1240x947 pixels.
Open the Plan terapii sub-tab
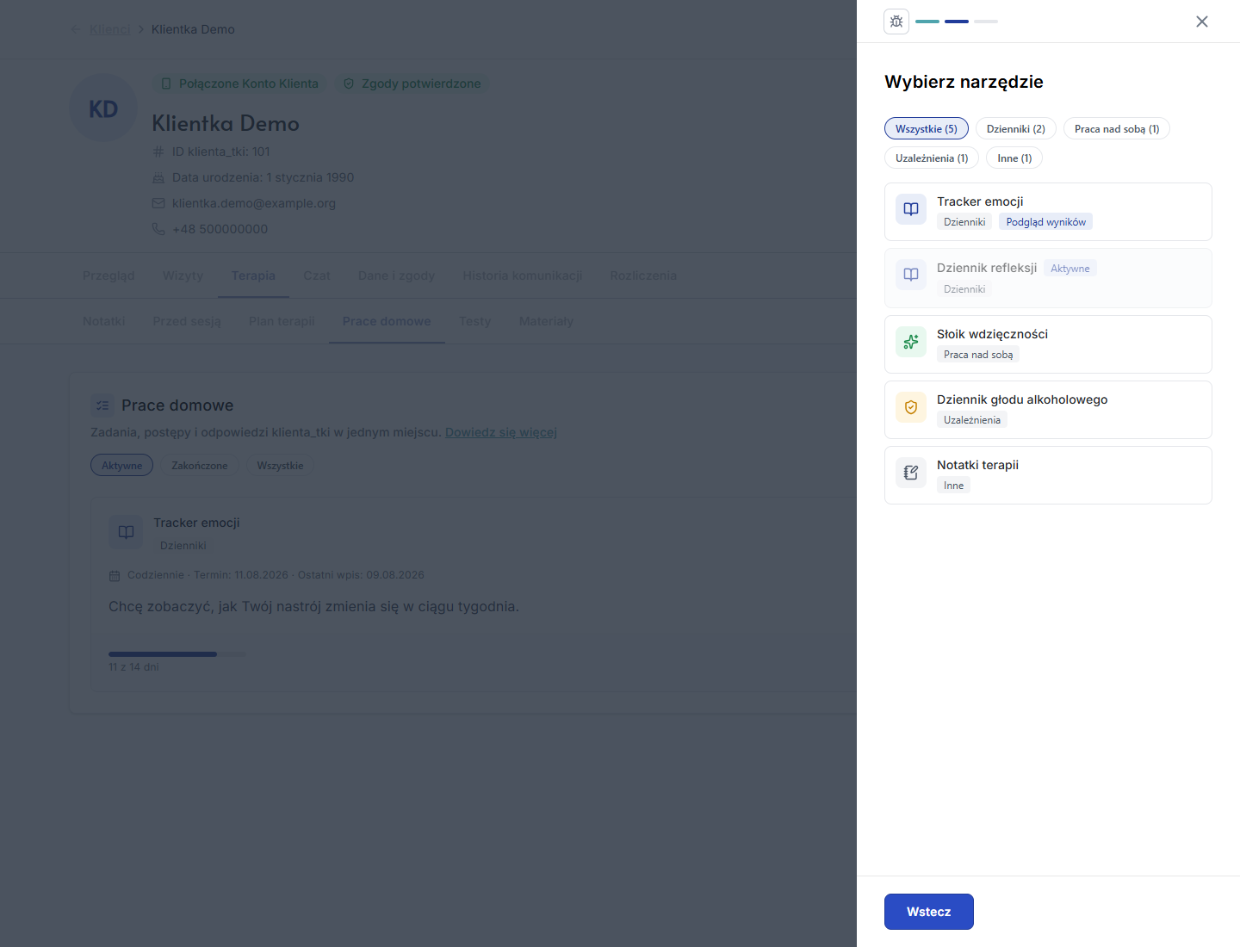pos(282,321)
